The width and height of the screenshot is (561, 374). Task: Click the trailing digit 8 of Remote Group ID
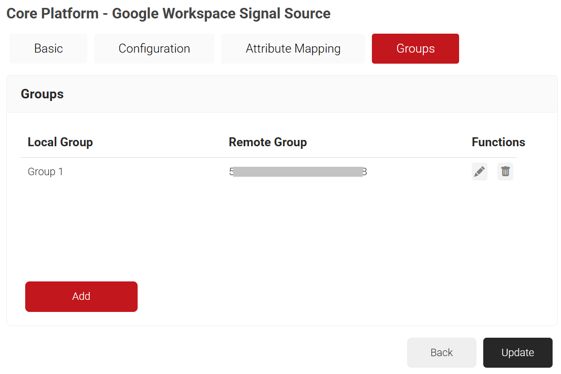365,171
